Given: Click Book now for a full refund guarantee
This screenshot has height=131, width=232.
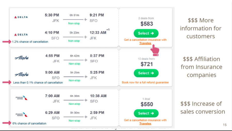Looking at the screenshot, I should (x=145, y=83).
